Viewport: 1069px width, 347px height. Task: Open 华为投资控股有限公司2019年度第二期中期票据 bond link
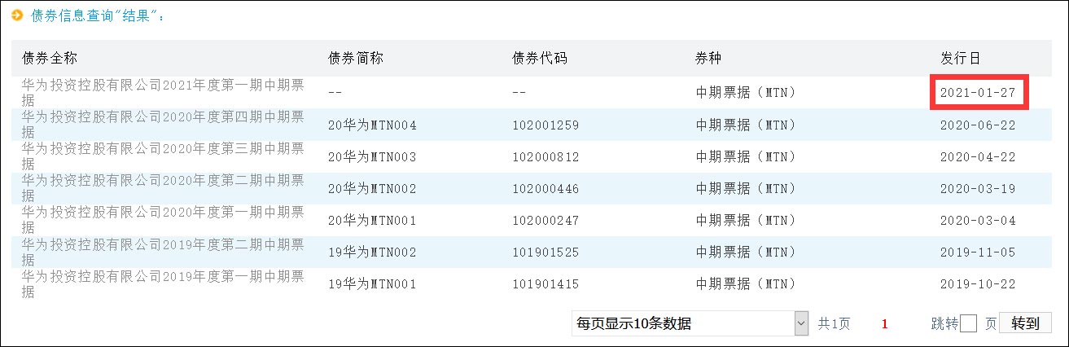click(x=164, y=251)
